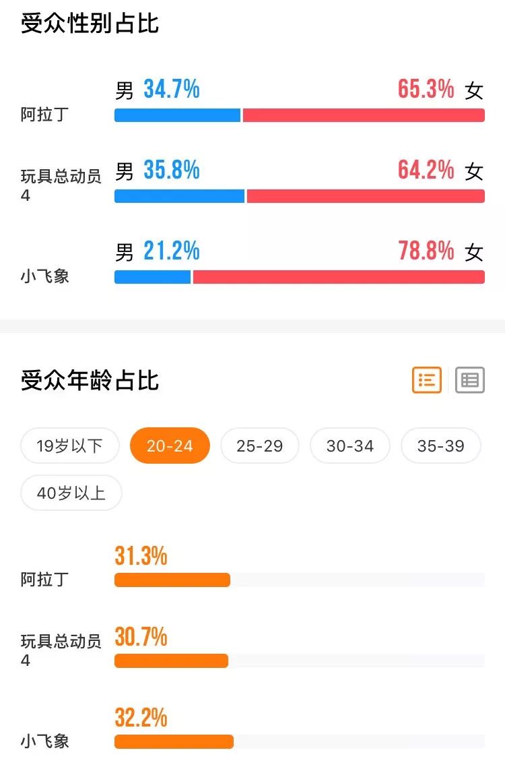Click 玩具总动员4 orange age bar

click(171, 660)
